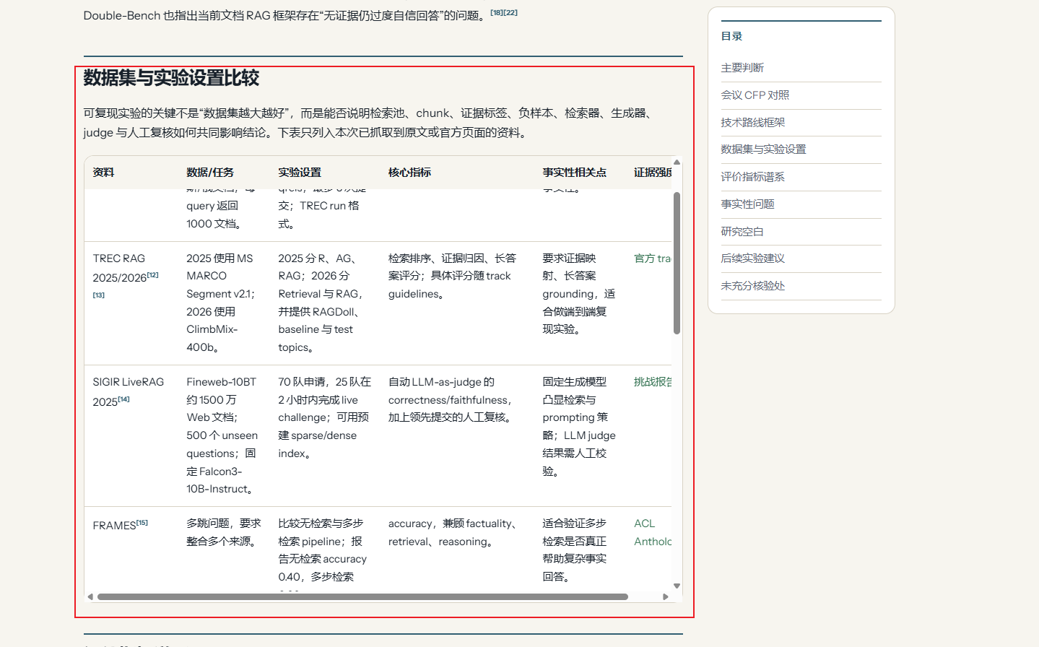Click the table's scroll right arrow

(666, 597)
